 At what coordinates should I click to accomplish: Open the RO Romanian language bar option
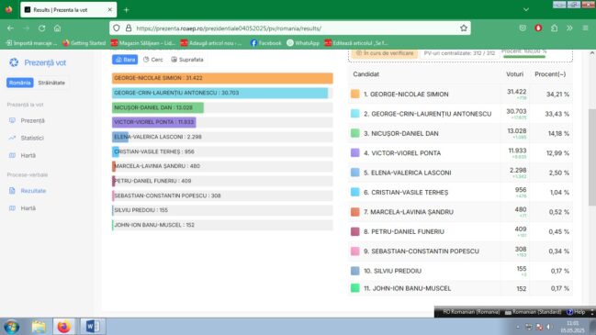tap(471, 312)
